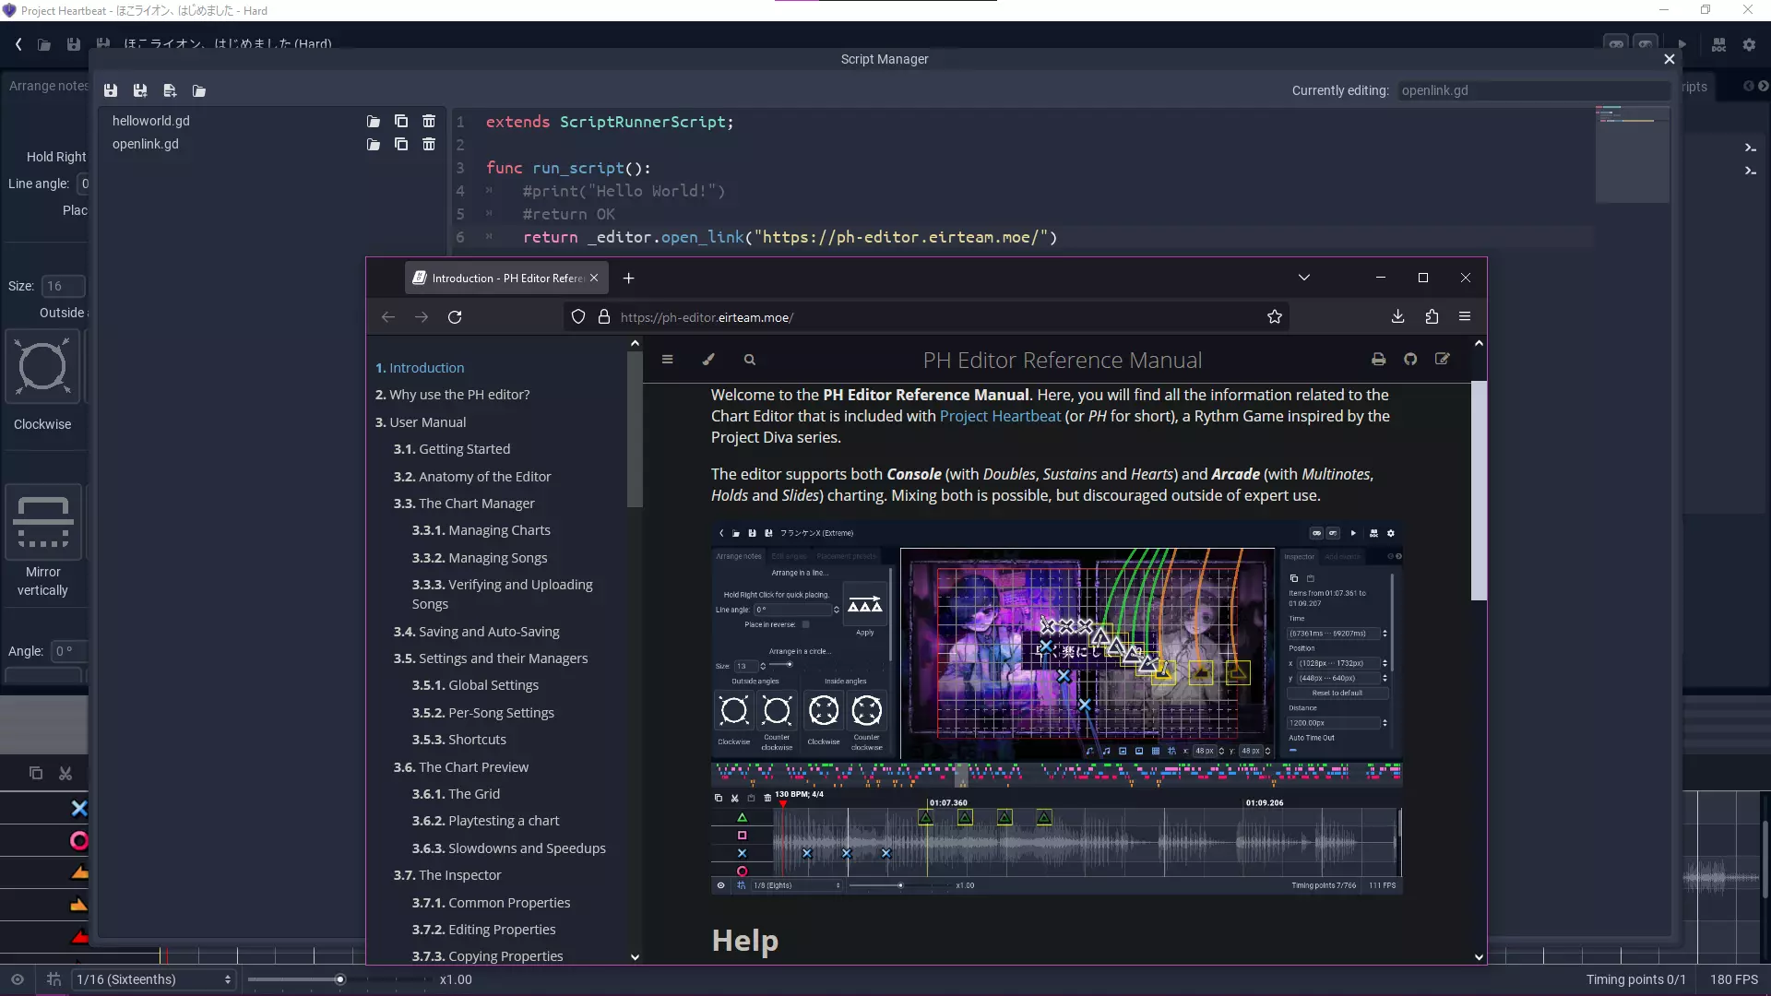The width and height of the screenshot is (1771, 996).
Task: Expand the browser tab list chevron
Action: pyautogui.click(x=1304, y=278)
